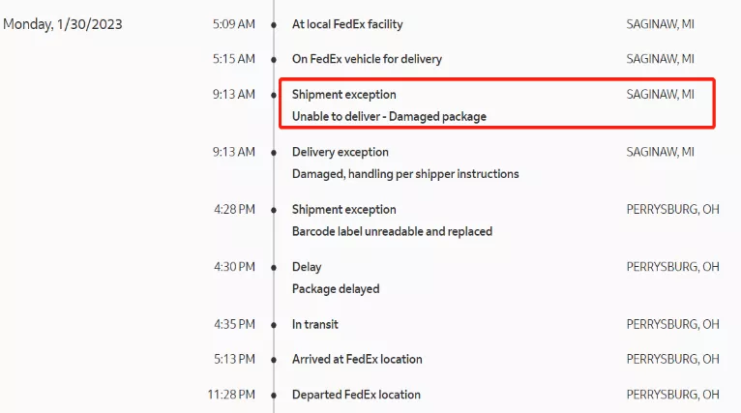Click the timeline dot for 5:15 AM
741x413 pixels.
tap(274, 59)
